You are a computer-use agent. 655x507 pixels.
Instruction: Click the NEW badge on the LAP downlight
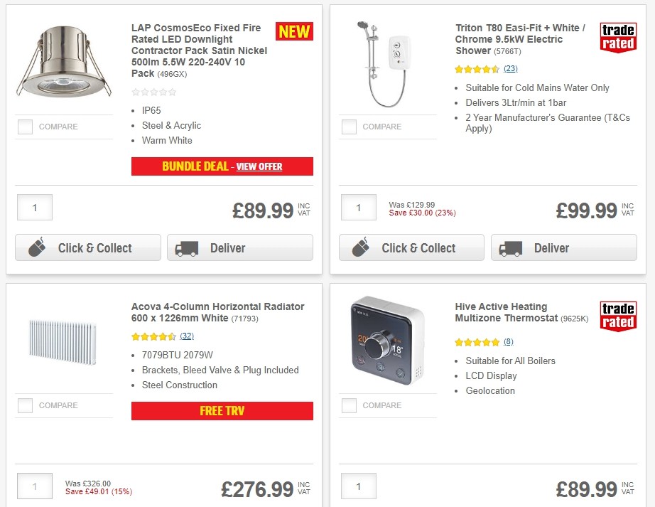293,31
